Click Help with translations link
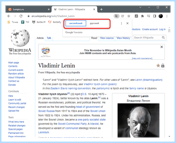This screenshot has height=143, width=176. [142, 58]
